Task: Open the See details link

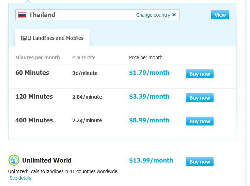Action: coord(20,178)
